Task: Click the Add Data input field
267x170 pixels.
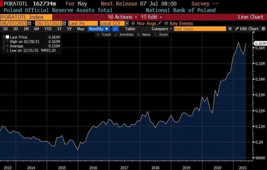Action: (199, 29)
